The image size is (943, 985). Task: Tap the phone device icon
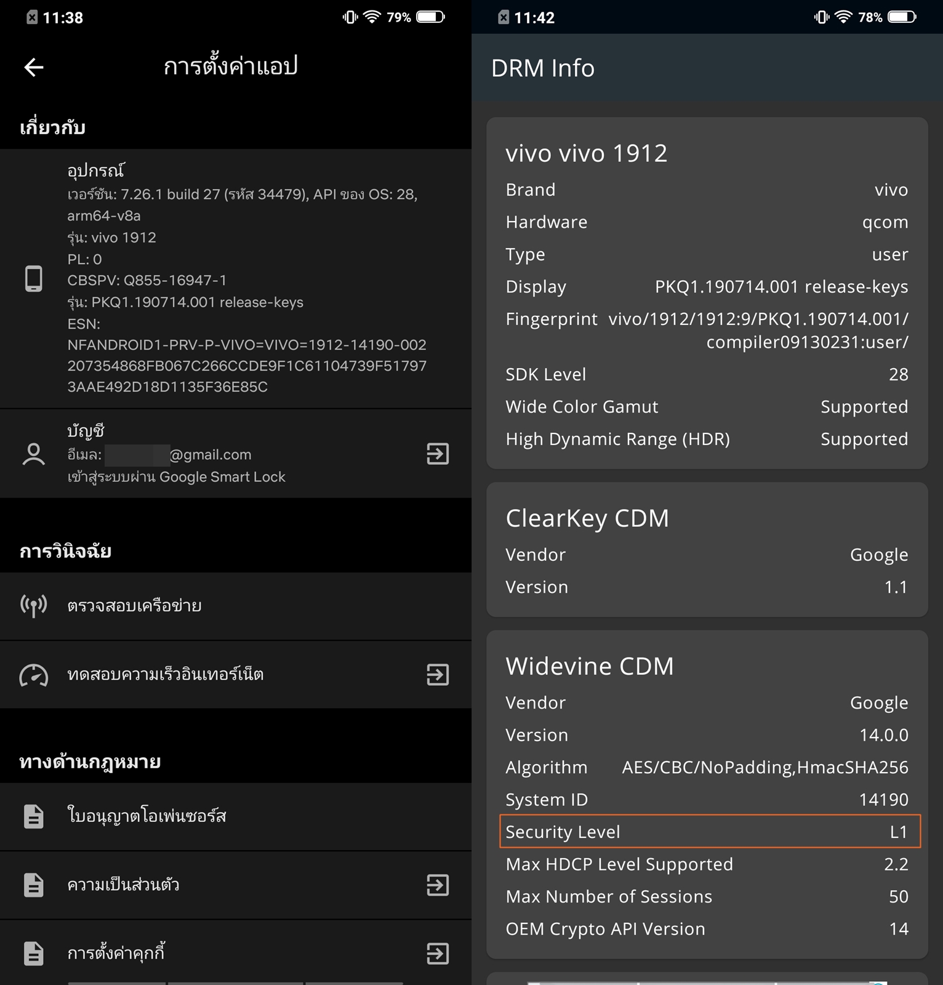coord(34,279)
